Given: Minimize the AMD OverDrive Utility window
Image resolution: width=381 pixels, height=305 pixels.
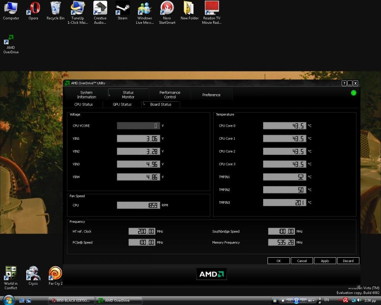Looking at the screenshot, I should [350, 83].
